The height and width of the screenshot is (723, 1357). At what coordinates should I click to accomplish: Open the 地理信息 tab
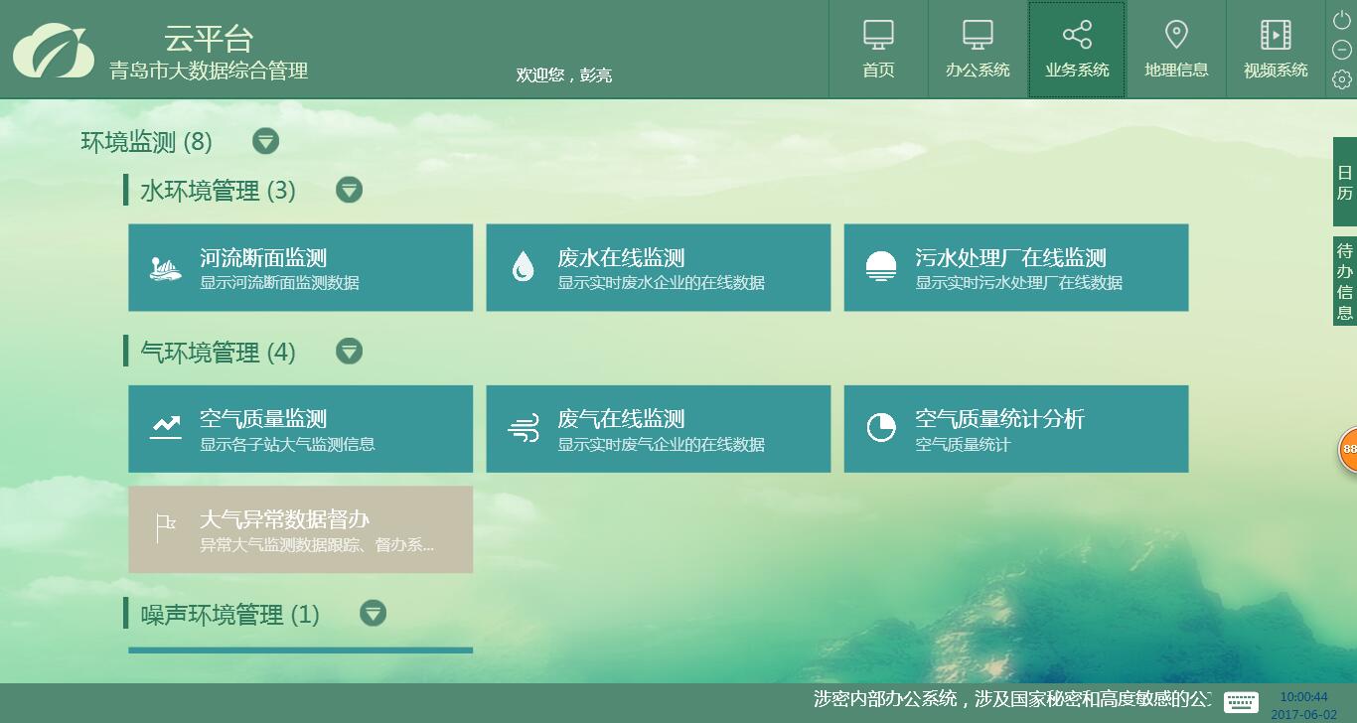click(x=1176, y=50)
